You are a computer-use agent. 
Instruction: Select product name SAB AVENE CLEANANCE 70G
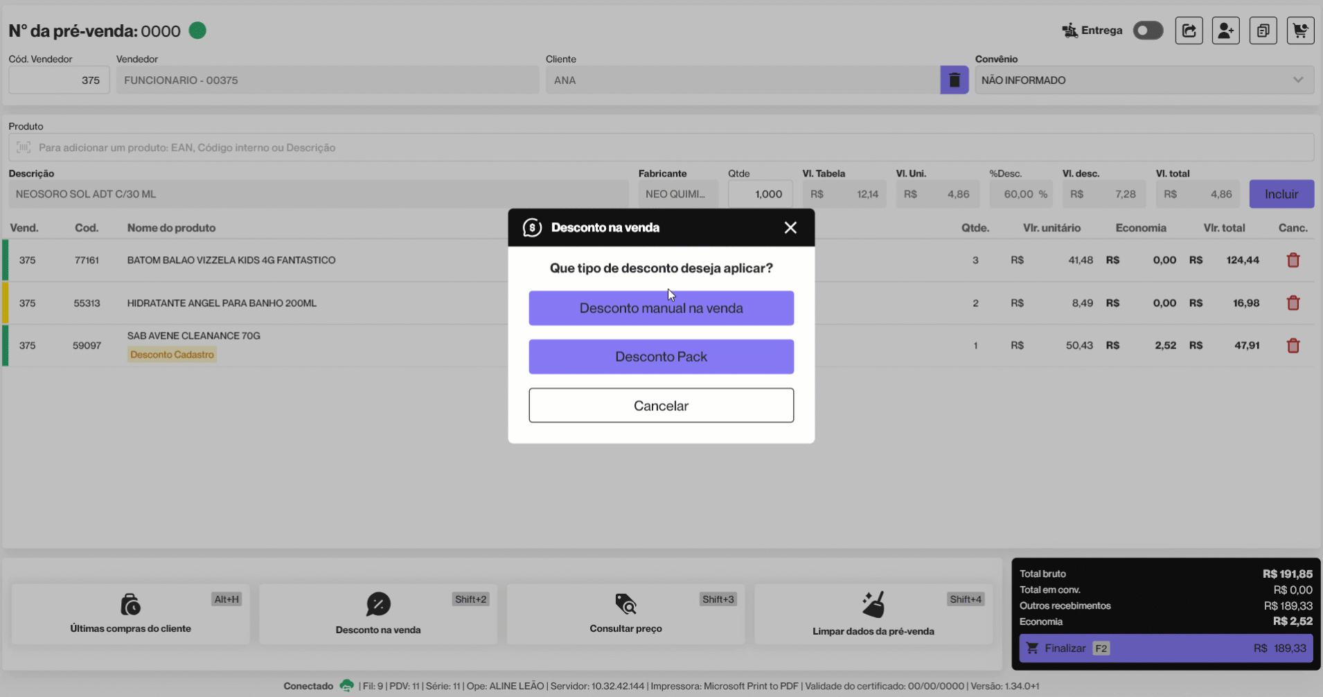coord(193,335)
